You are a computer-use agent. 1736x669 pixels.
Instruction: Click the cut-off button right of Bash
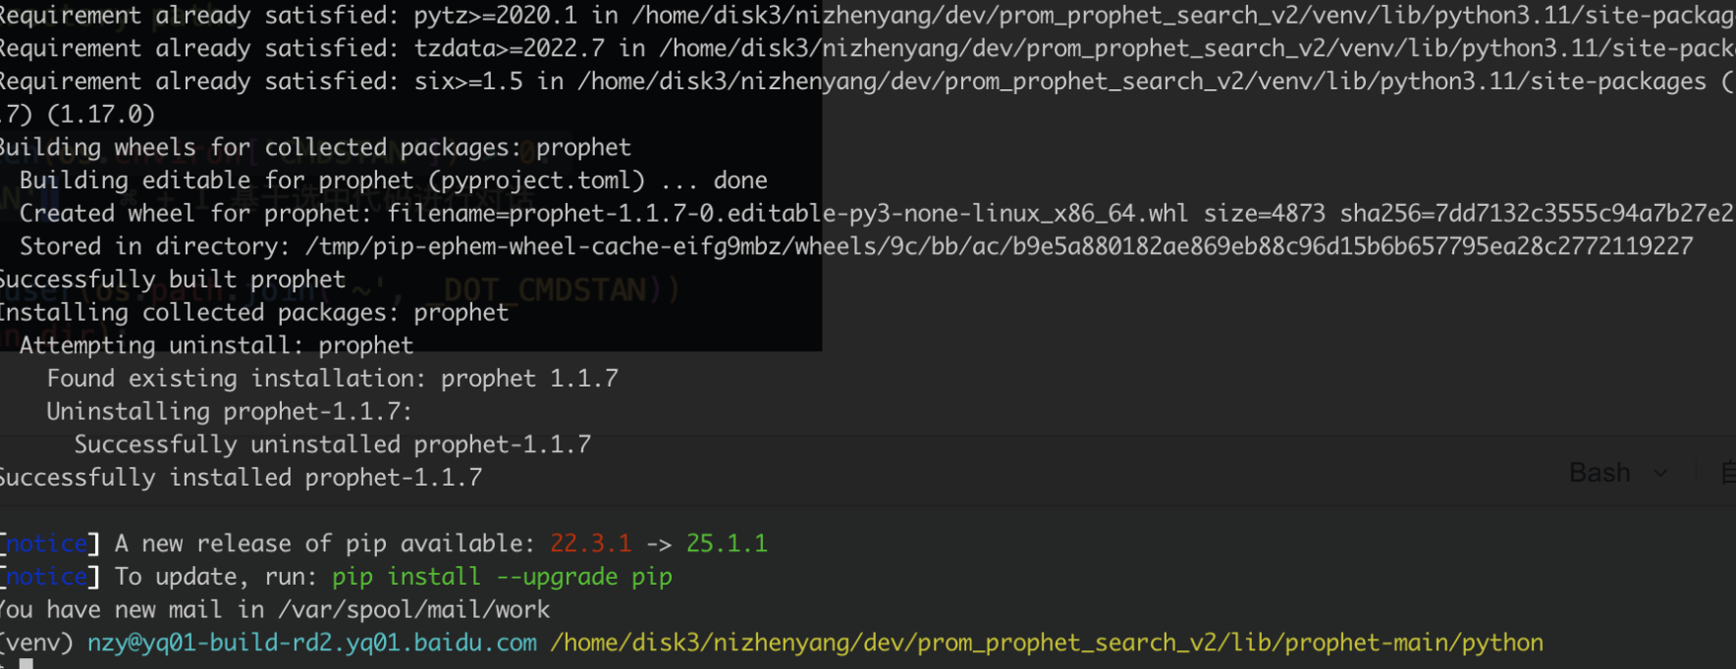1727,473
